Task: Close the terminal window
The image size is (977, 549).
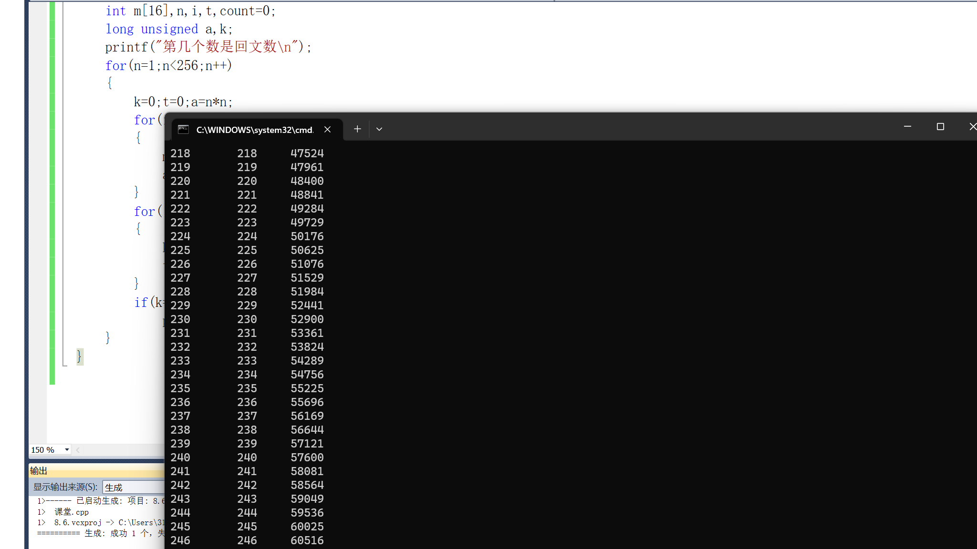Action: (972, 127)
